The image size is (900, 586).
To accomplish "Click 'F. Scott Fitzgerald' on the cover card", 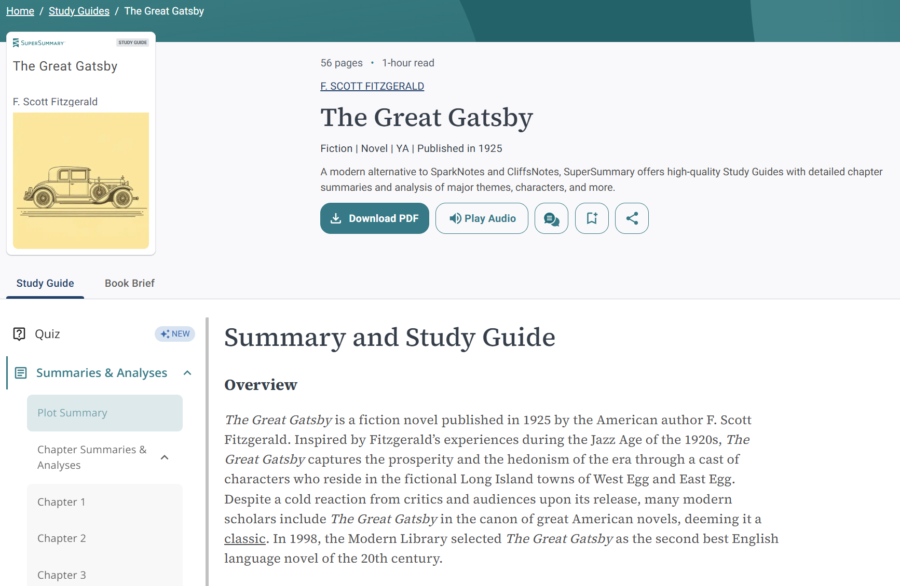I will click(55, 102).
